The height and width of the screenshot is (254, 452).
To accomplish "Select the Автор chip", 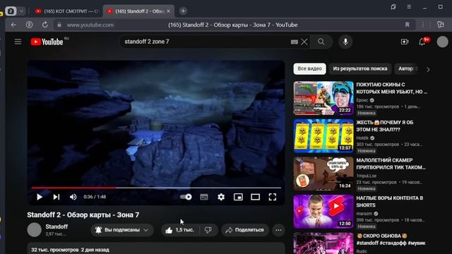I will click(407, 69).
